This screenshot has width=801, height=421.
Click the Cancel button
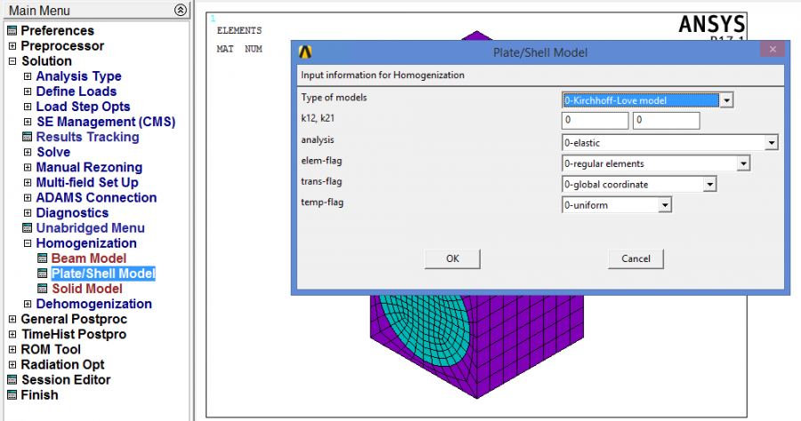636,259
